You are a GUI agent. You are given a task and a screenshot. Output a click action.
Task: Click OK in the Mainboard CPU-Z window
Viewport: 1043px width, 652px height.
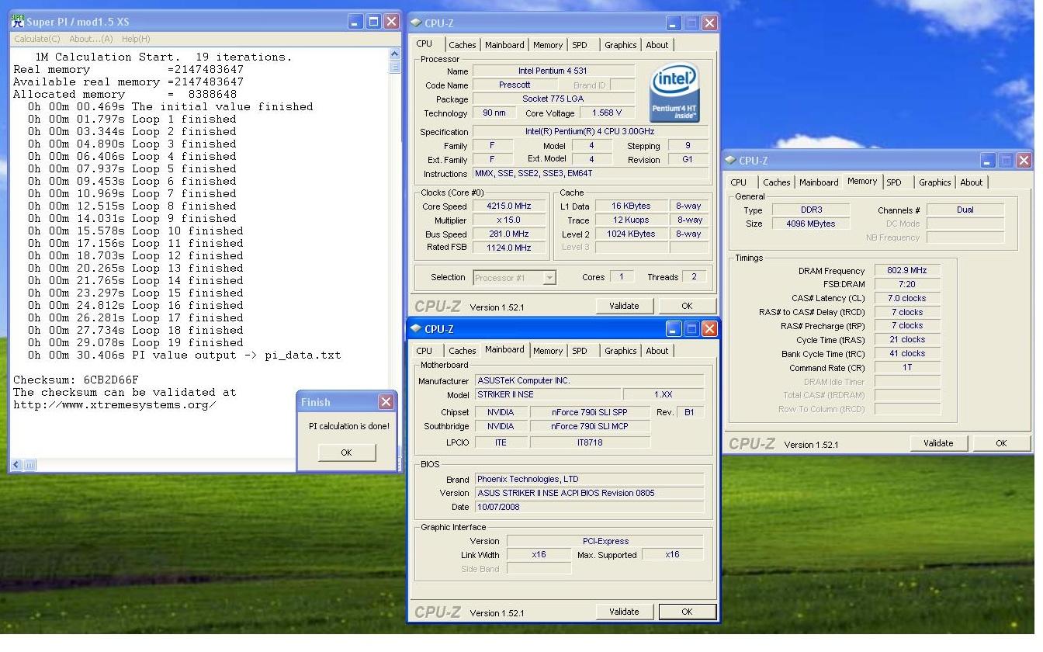click(x=687, y=612)
